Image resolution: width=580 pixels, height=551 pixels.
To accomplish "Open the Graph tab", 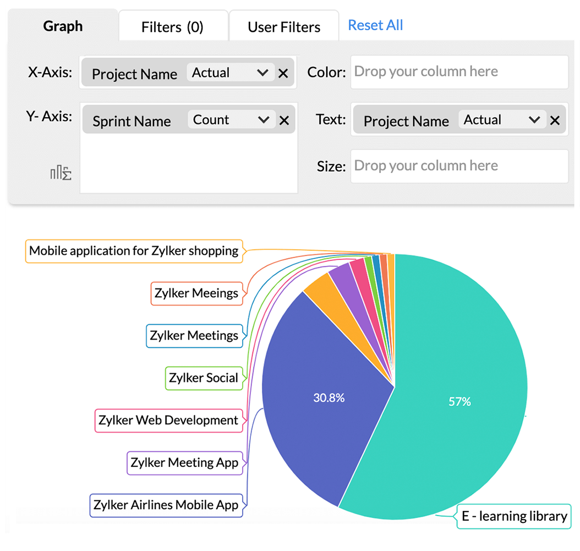I will tap(63, 26).
